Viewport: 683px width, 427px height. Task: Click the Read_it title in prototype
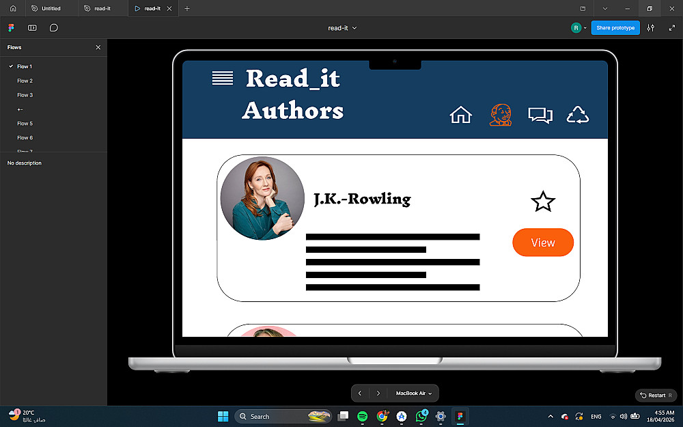click(x=293, y=79)
